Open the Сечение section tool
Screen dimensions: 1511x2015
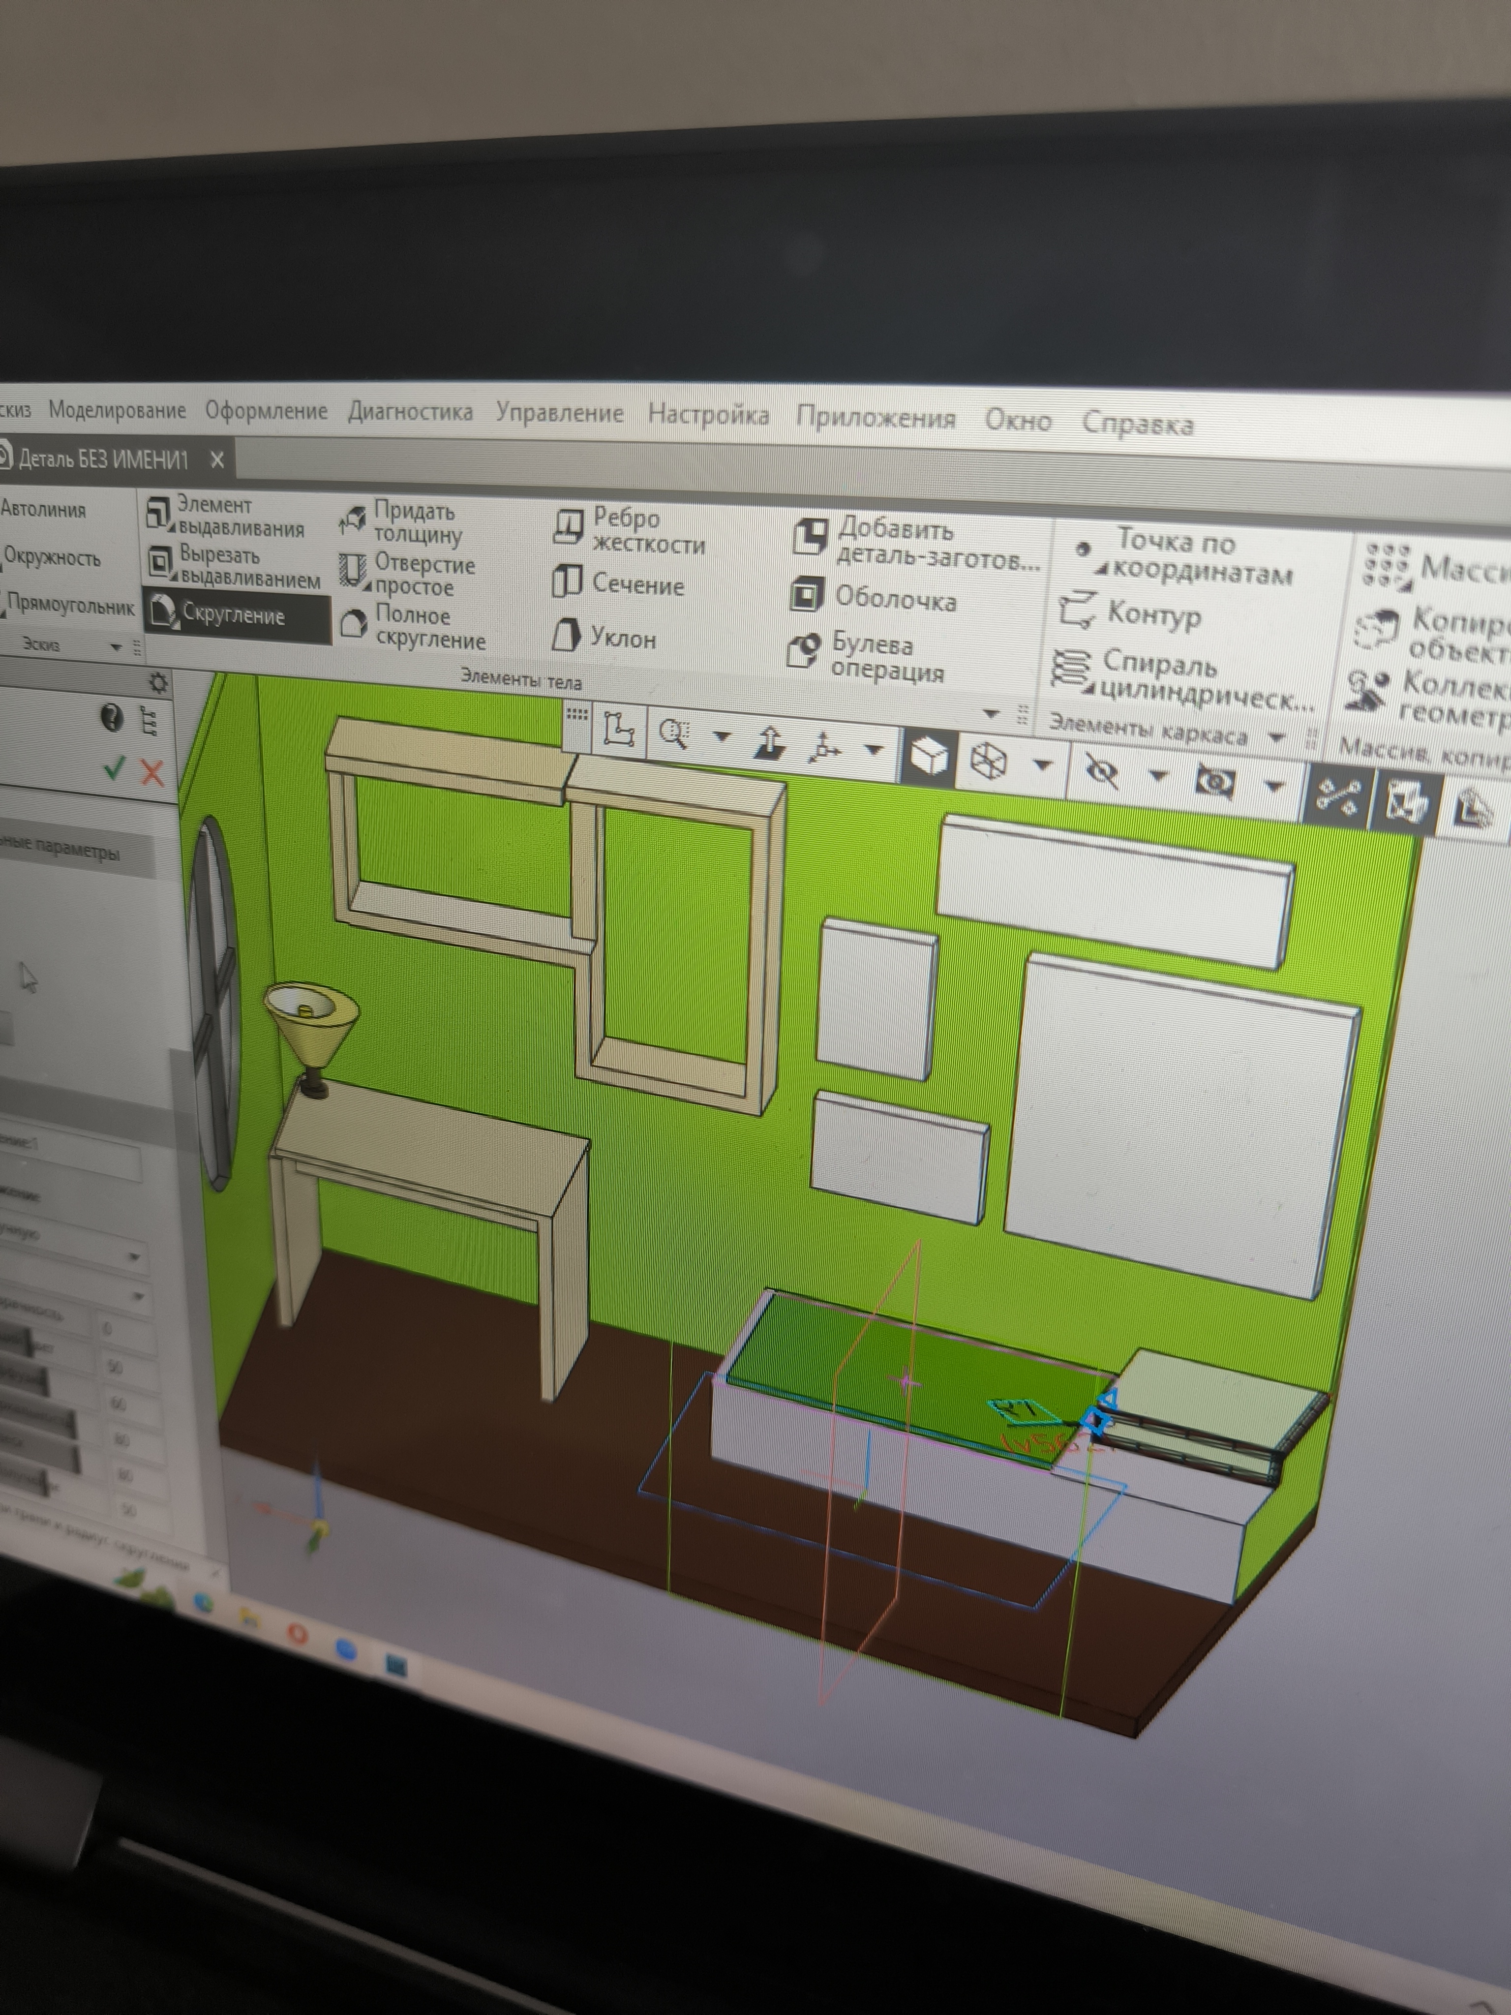point(618,583)
